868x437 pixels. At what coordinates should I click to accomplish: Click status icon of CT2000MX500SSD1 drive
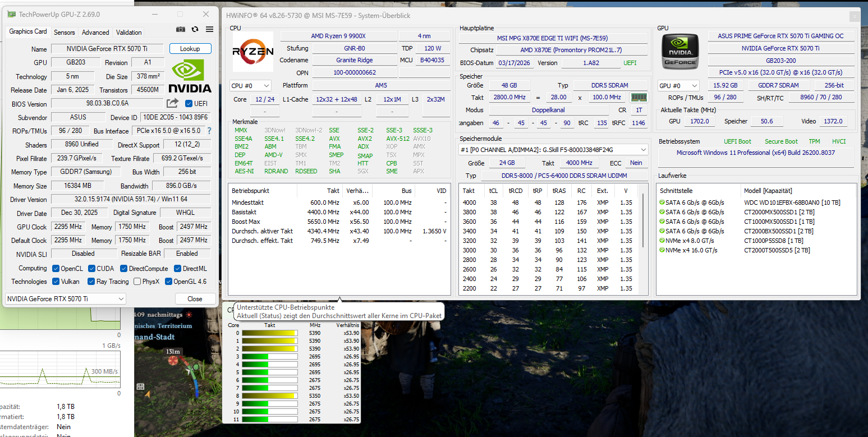(662, 212)
